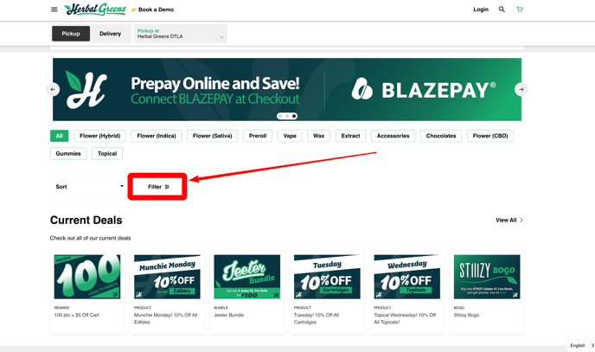Go to next banner slide

pyautogui.click(x=521, y=90)
